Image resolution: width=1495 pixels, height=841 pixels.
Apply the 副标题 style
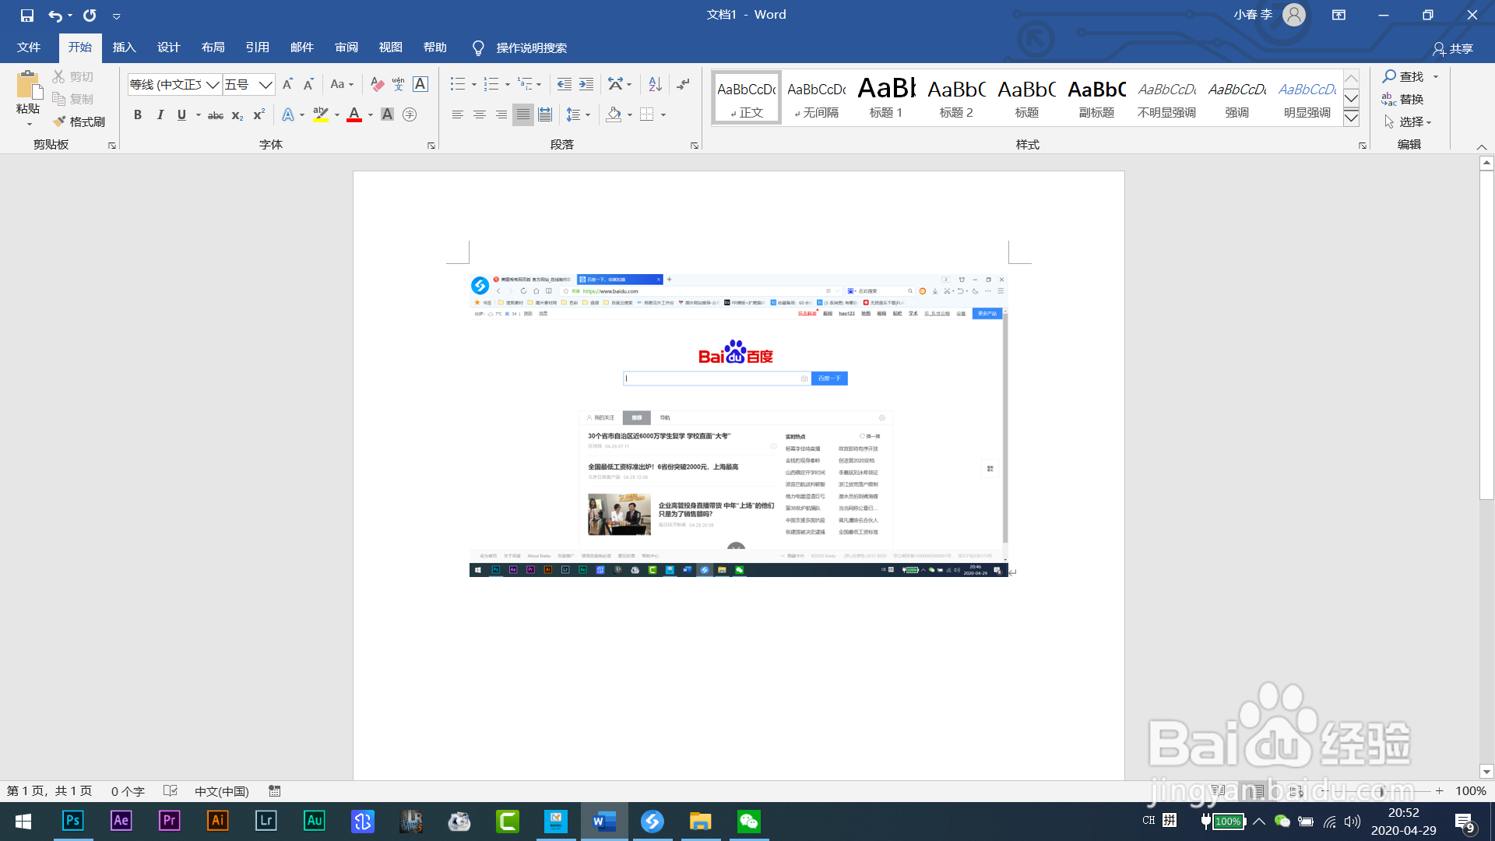point(1096,97)
